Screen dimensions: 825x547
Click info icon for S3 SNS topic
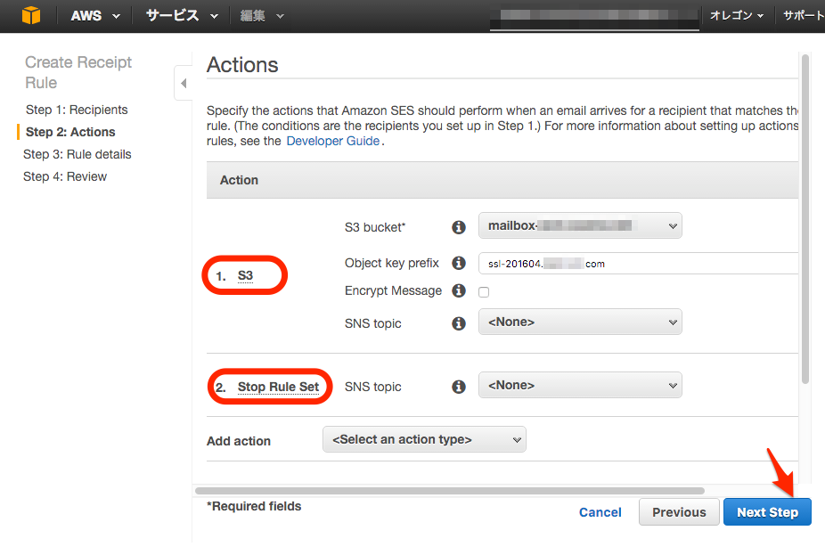(459, 323)
